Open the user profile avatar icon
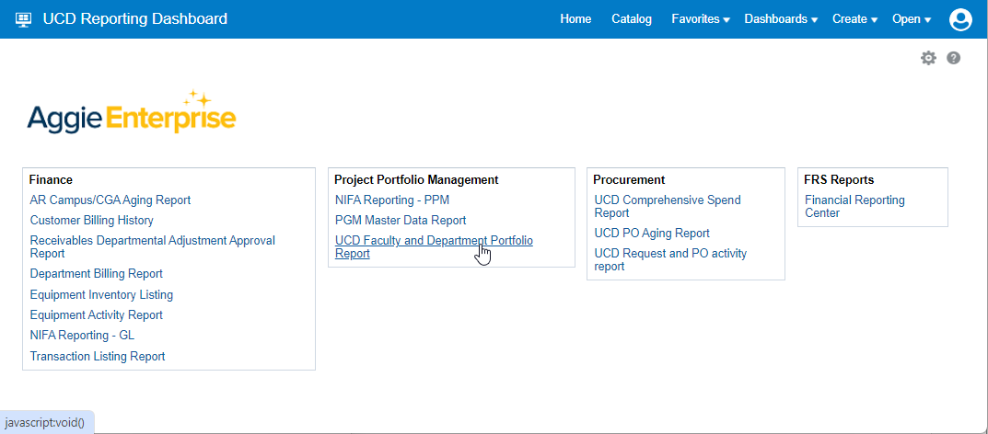 click(960, 19)
